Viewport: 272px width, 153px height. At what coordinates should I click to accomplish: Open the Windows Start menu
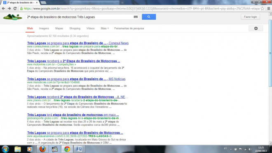pos(5,149)
